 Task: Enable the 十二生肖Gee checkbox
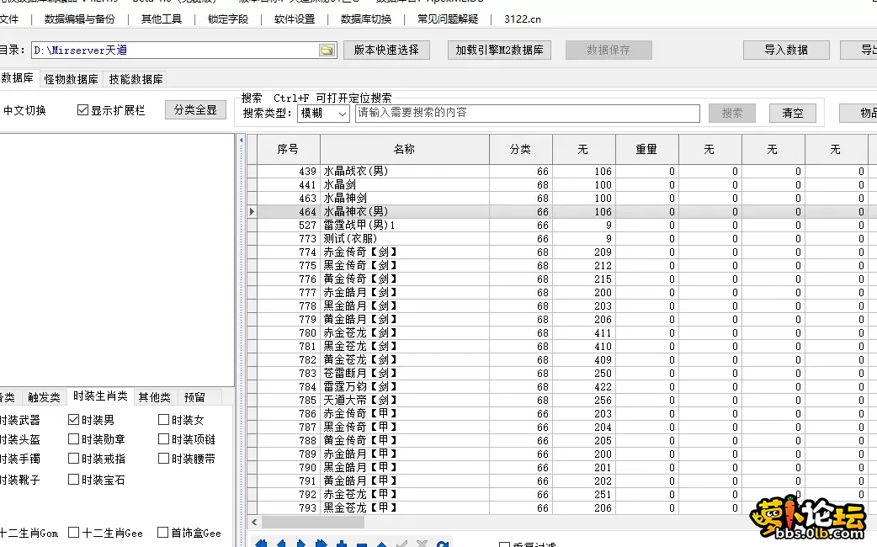coord(73,533)
